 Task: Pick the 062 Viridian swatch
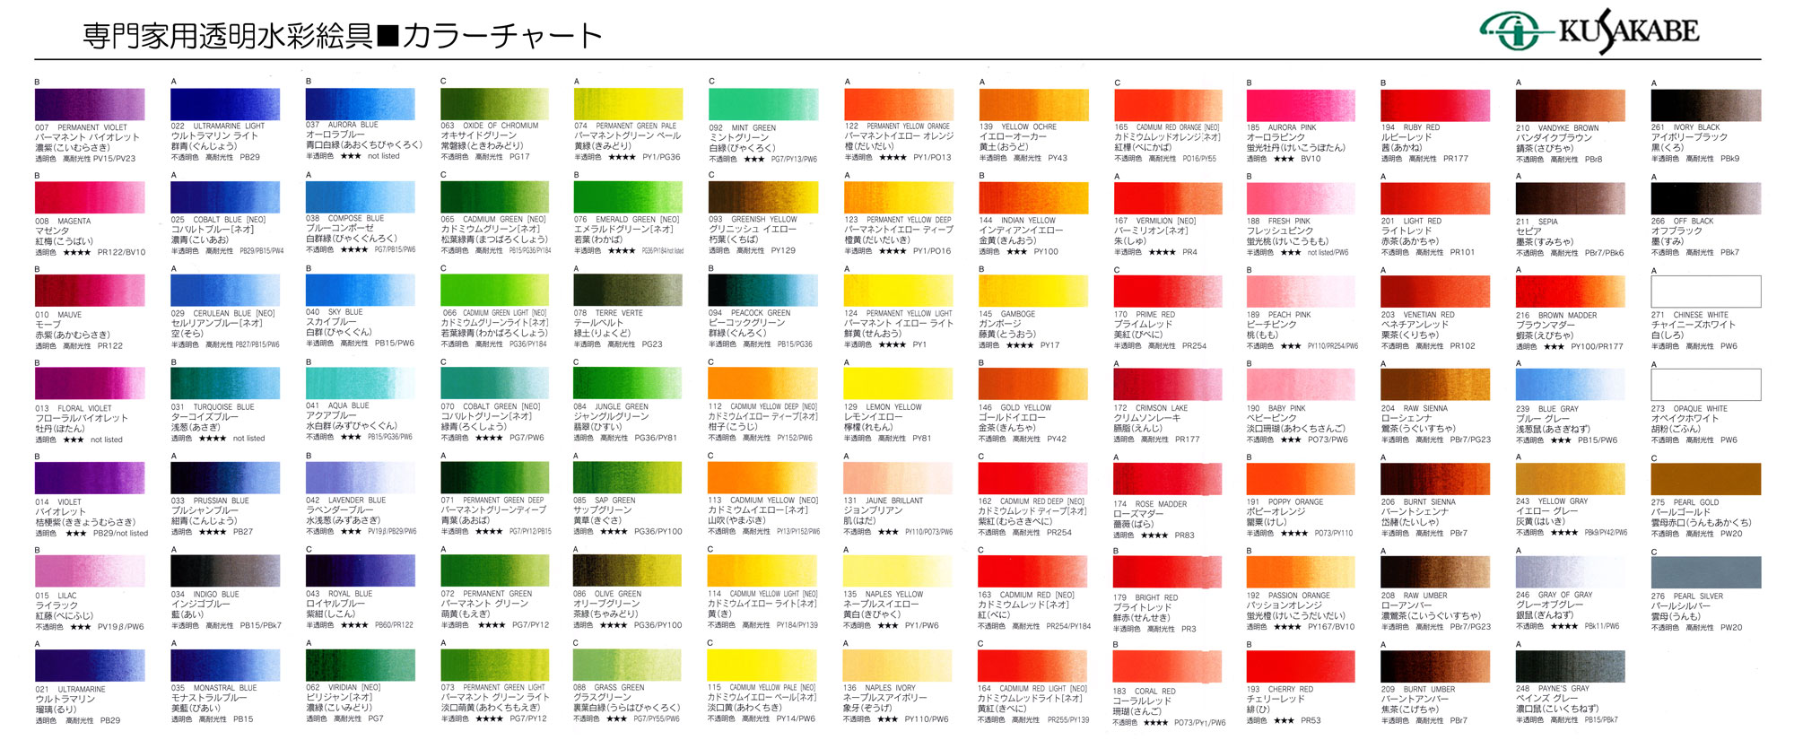click(360, 665)
